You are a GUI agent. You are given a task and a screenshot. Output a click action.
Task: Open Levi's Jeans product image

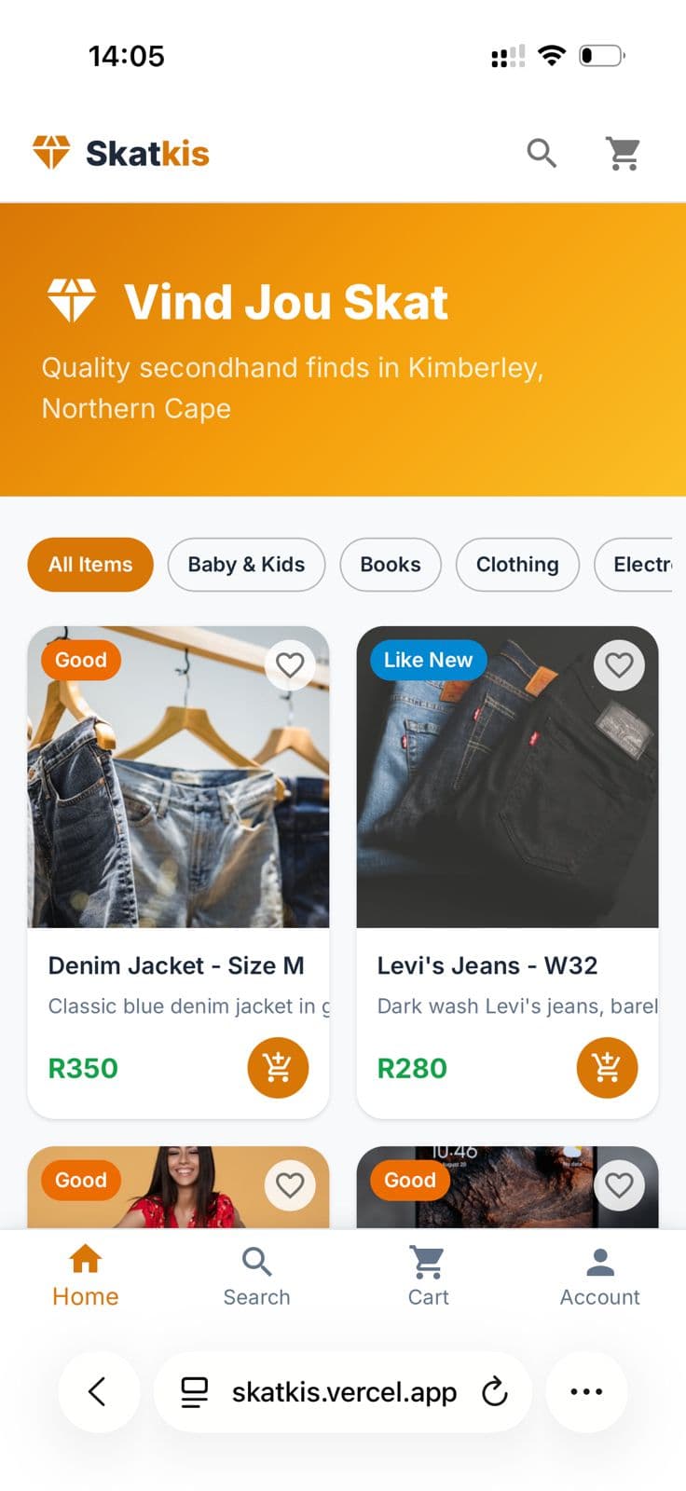point(507,792)
